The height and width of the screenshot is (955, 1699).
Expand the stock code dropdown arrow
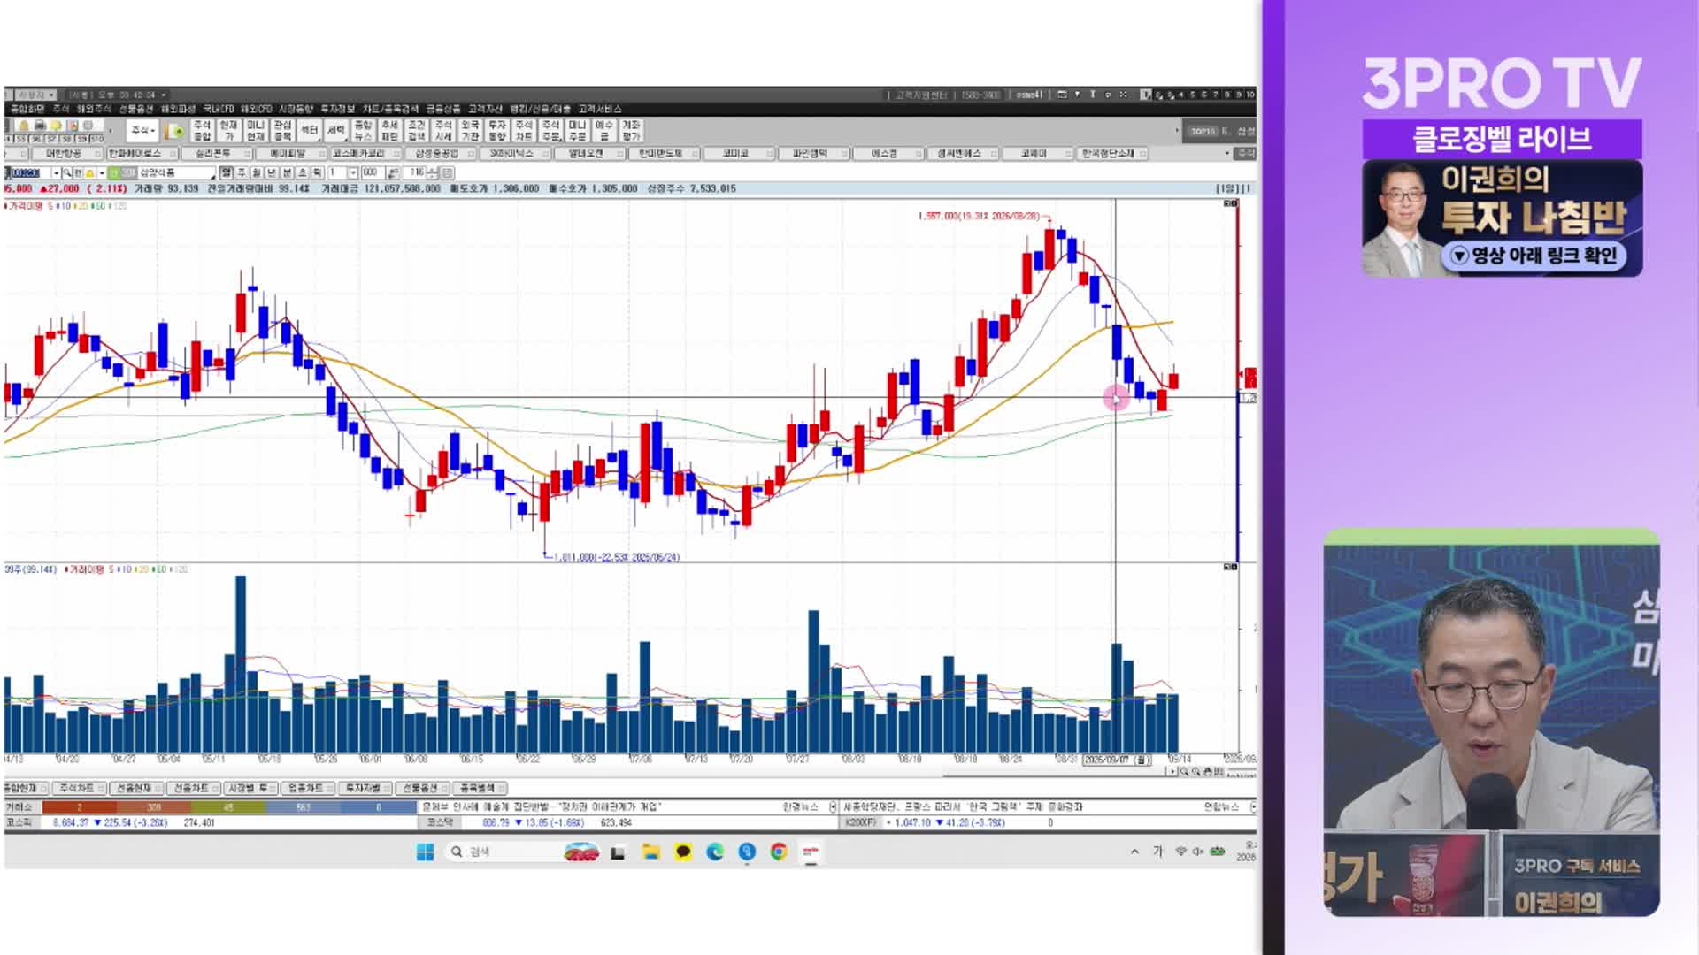tap(56, 172)
